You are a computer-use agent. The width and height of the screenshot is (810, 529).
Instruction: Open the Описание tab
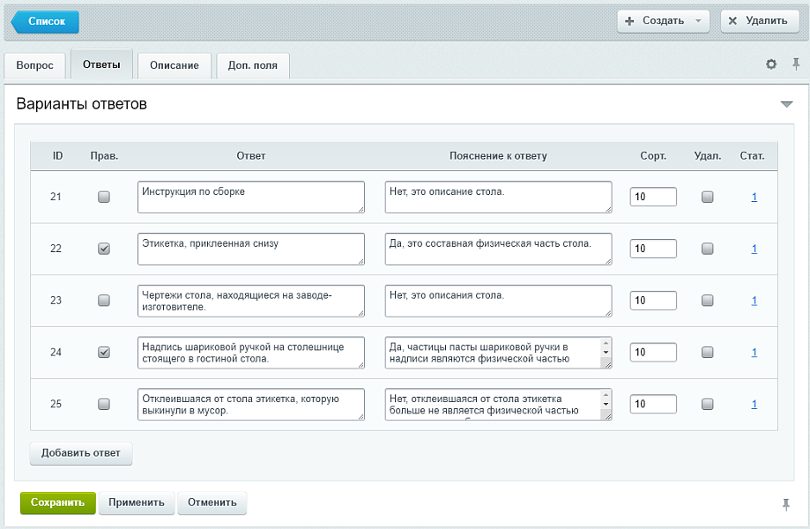click(175, 65)
